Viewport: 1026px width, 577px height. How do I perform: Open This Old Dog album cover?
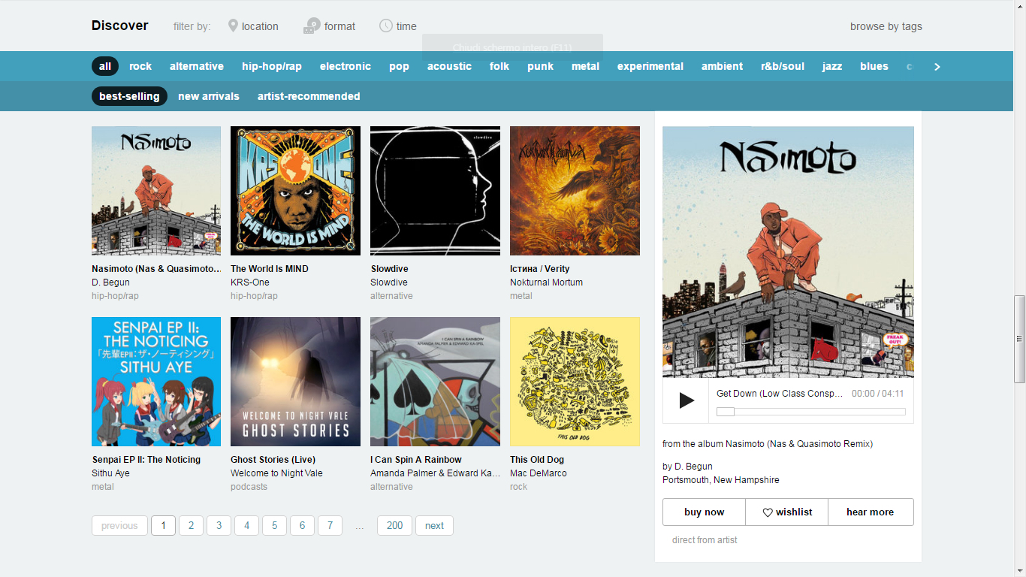(575, 382)
